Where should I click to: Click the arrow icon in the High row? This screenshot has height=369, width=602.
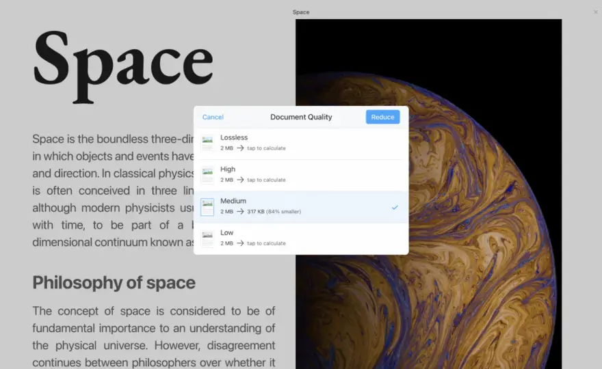(240, 180)
